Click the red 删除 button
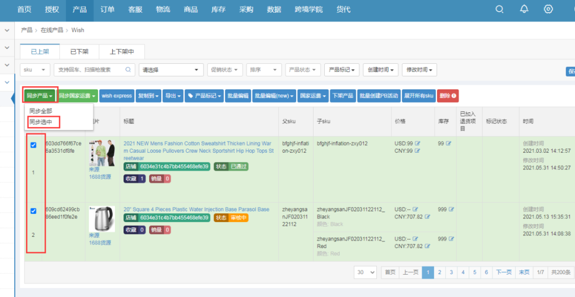Image resolution: width=575 pixels, height=297 pixels. [447, 96]
